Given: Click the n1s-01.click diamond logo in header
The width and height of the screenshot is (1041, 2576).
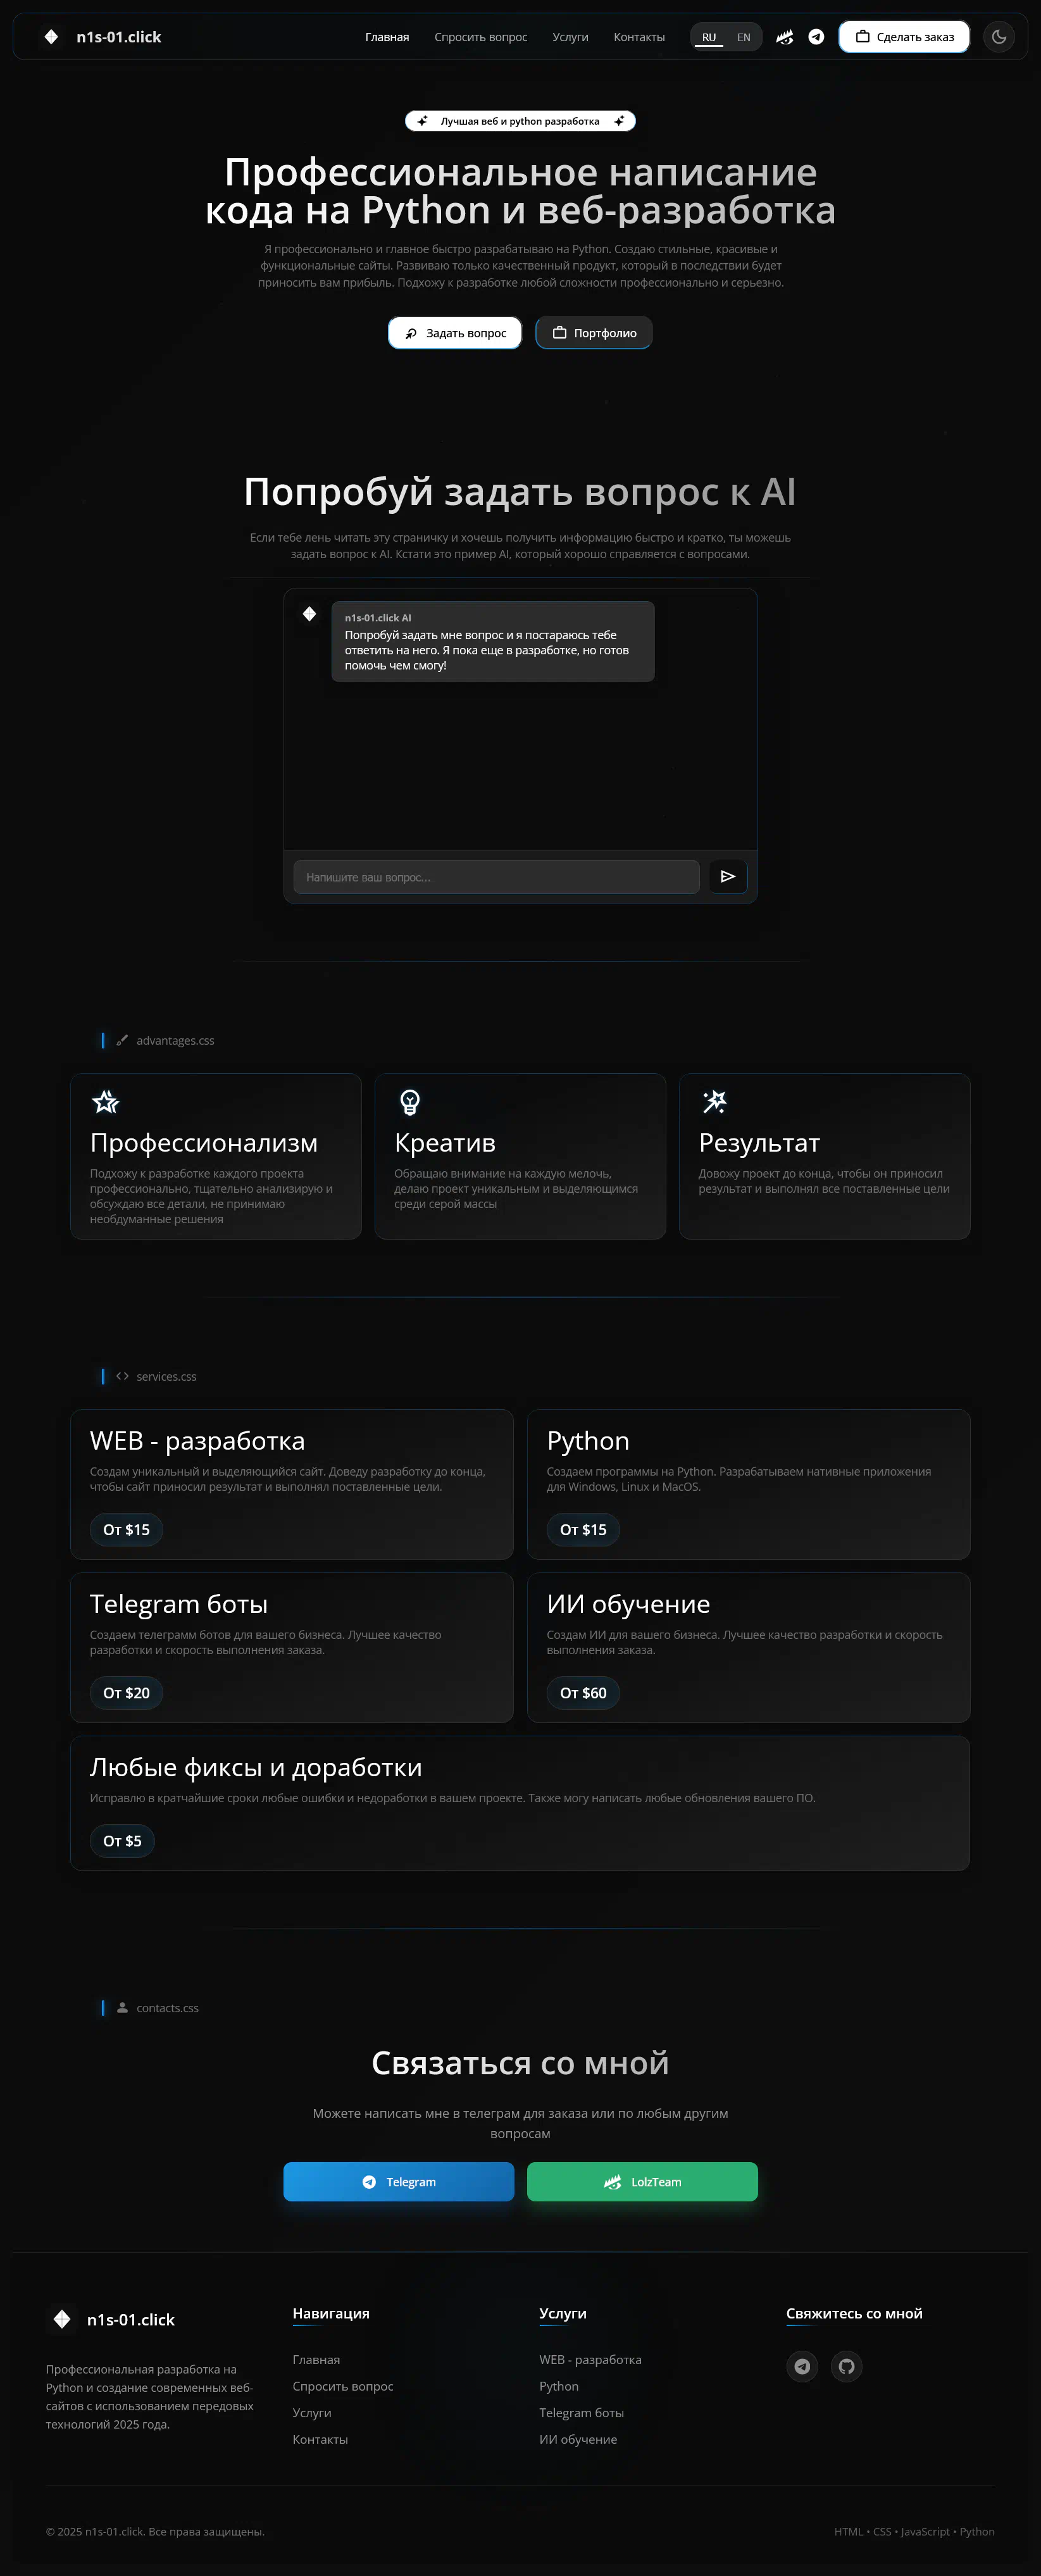Looking at the screenshot, I should 51,37.
